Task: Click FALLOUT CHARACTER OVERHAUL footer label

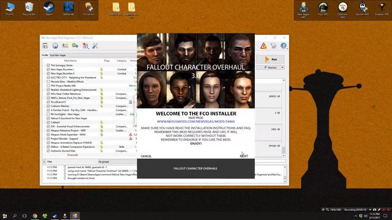Action: [x=196, y=169]
